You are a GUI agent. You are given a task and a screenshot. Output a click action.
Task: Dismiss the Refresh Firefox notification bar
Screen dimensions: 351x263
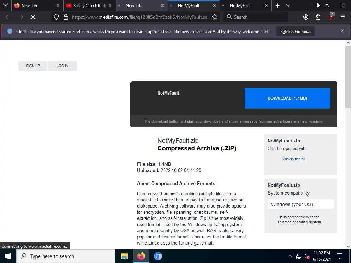tap(342, 31)
